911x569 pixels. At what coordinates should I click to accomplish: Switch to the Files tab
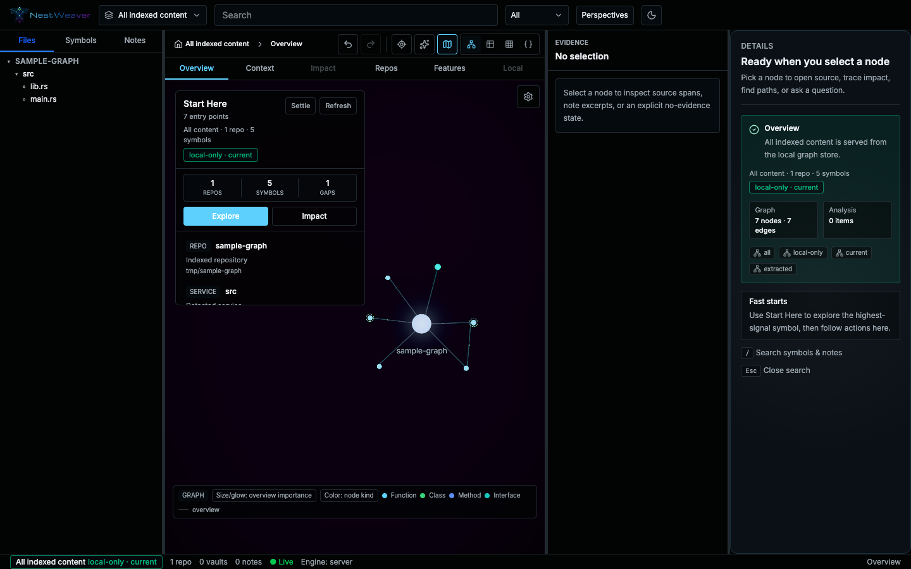tap(27, 40)
